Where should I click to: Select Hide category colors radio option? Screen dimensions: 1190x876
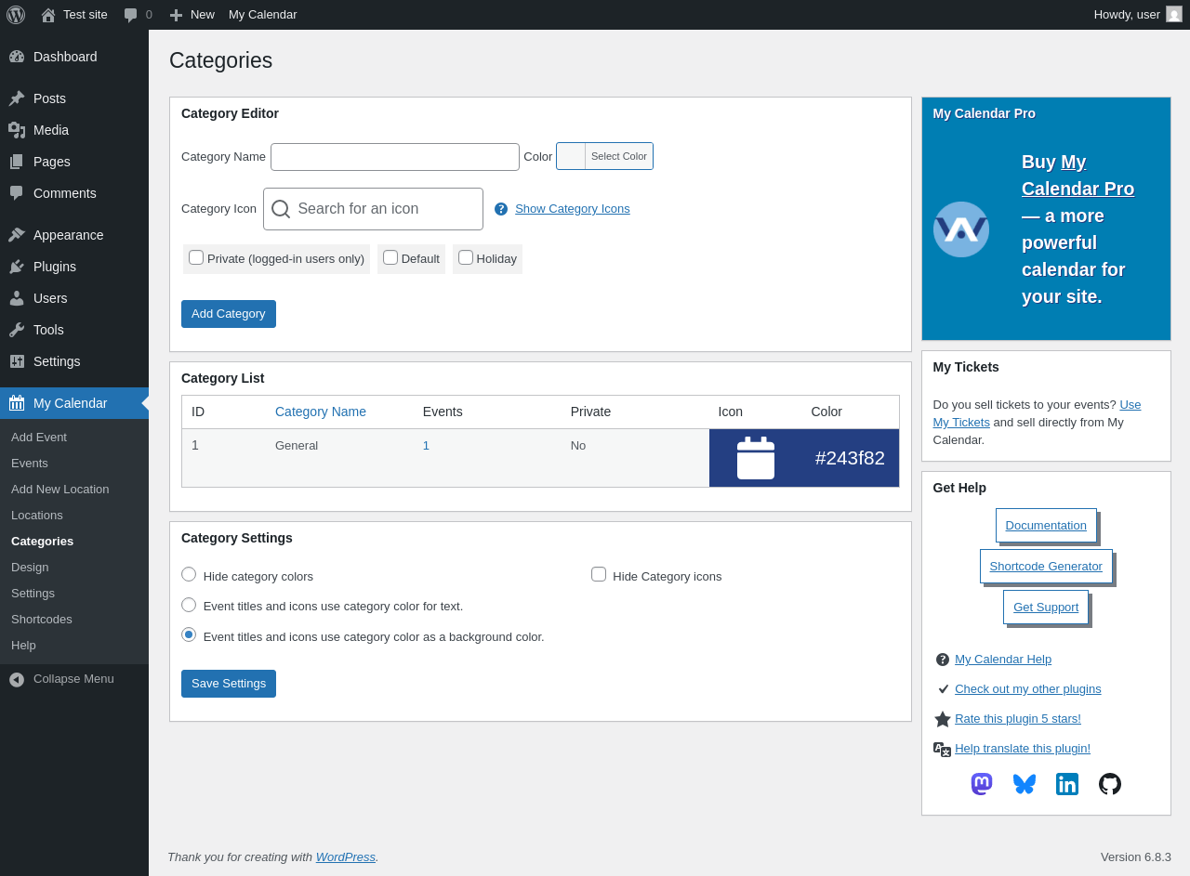pyautogui.click(x=189, y=574)
